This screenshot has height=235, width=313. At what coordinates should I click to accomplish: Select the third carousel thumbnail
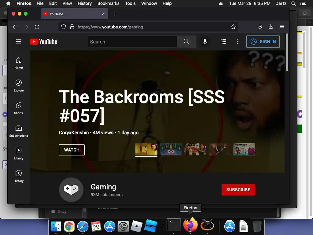click(x=195, y=149)
